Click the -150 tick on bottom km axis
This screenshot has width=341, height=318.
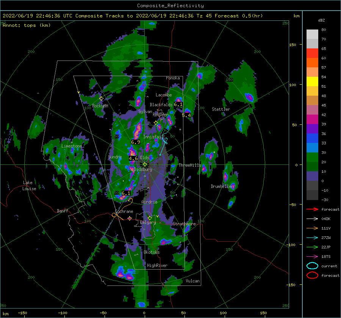(22, 313)
